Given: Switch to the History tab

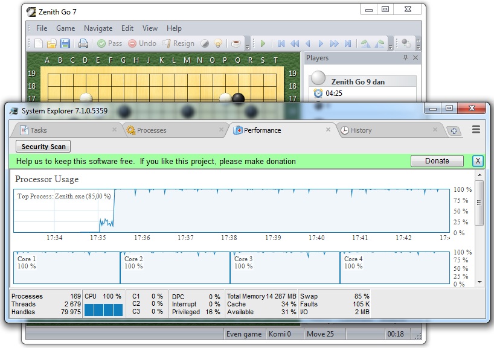Looking at the screenshot, I should tap(361, 130).
